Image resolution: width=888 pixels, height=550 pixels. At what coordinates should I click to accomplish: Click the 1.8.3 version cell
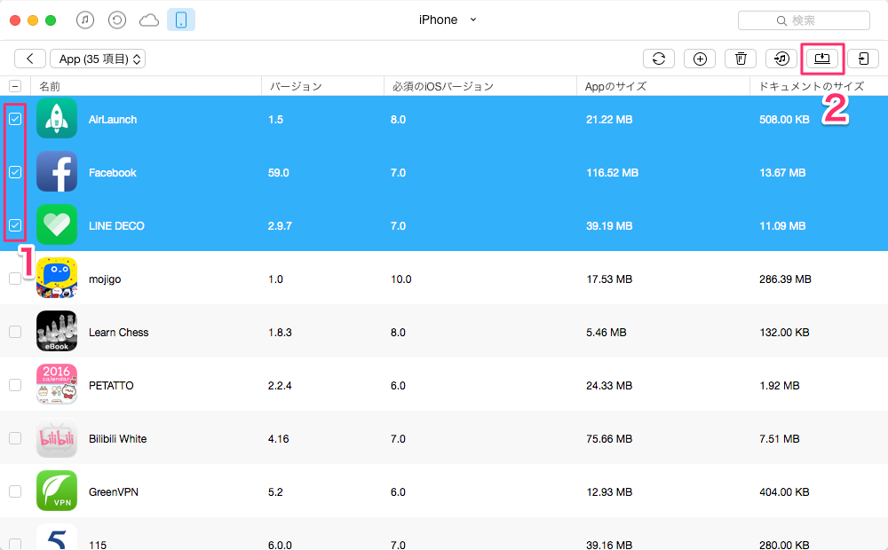click(280, 332)
